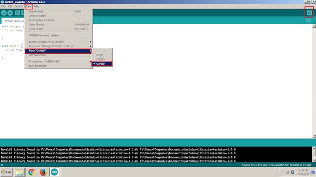The image size is (316, 177).
Task: Click editor scrollbar down arrow
Action: click(314, 136)
